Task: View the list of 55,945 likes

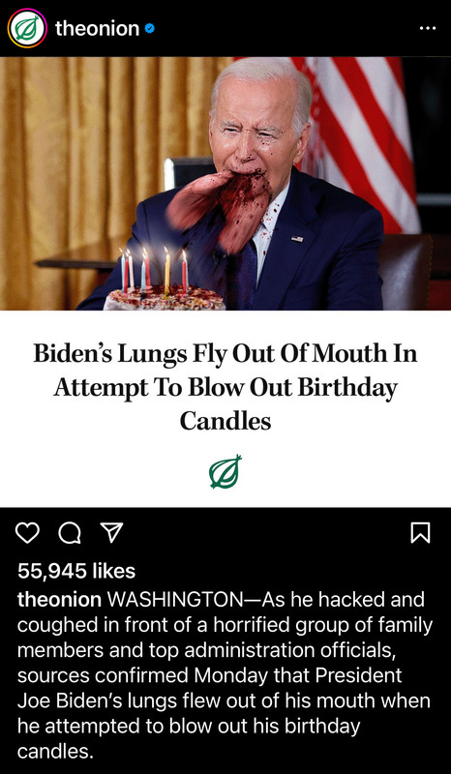Action: pyautogui.click(x=76, y=571)
